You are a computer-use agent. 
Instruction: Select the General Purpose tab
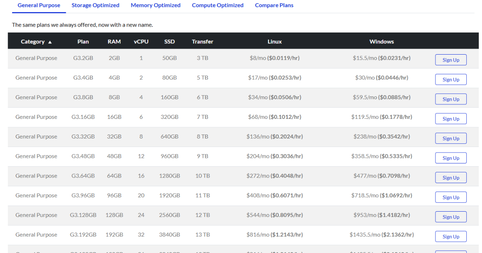point(39,5)
